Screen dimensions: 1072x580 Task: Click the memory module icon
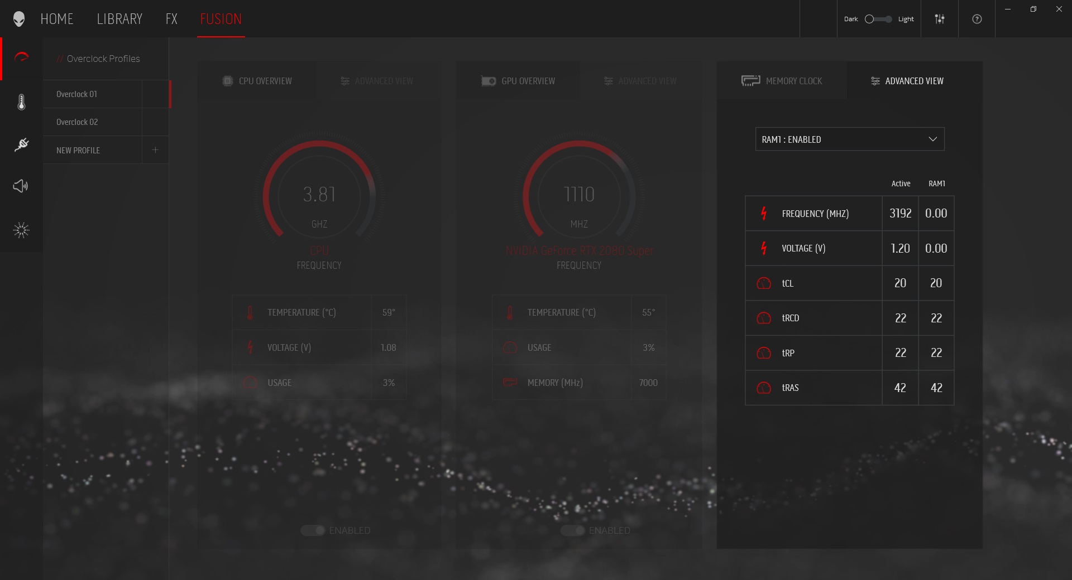click(x=750, y=81)
